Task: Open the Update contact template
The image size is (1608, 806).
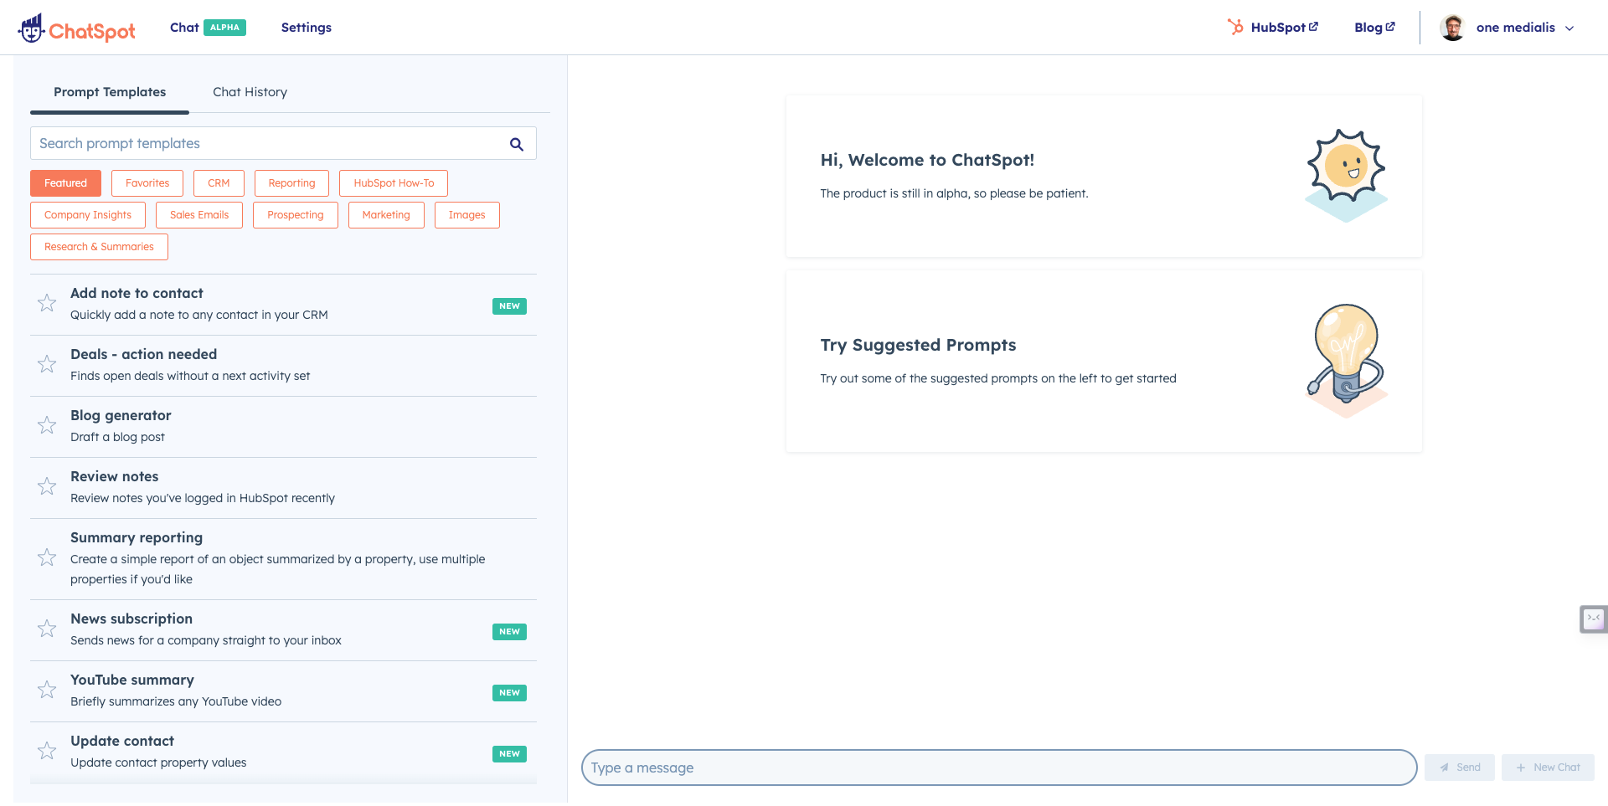Action: [283, 752]
